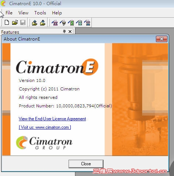Visit www.cimatron.com link

(45, 127)
